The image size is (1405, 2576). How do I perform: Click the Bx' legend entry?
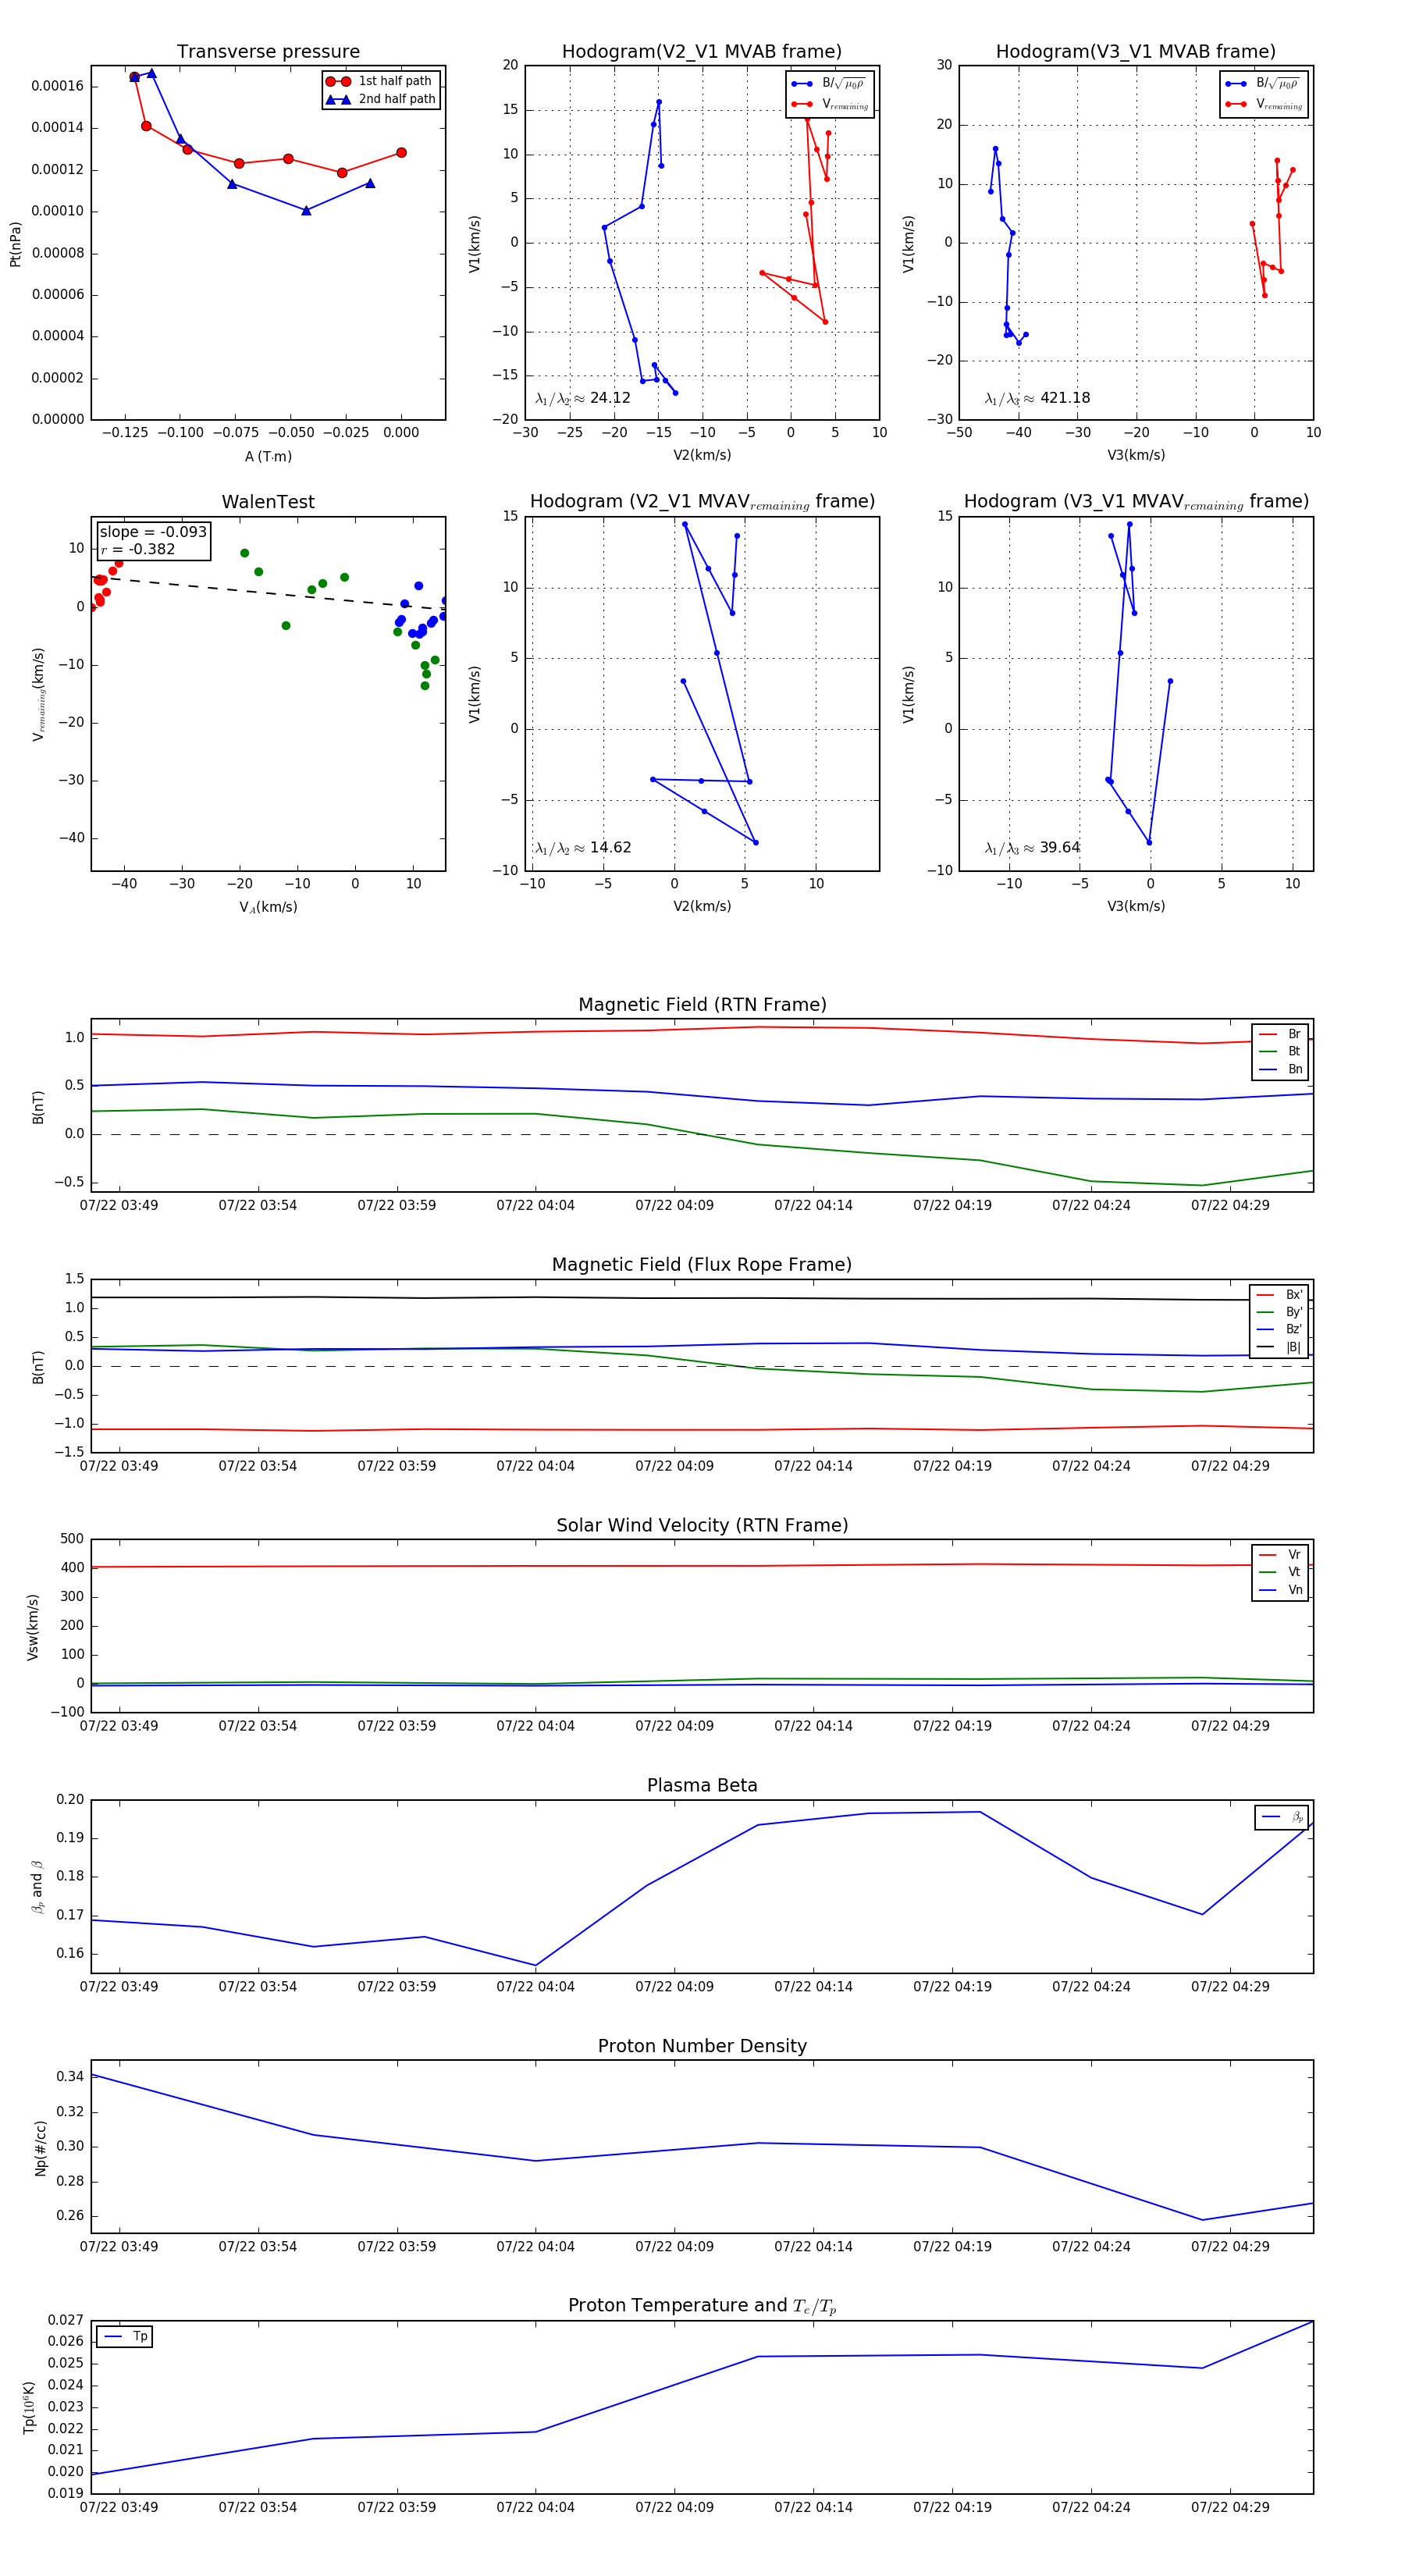pos(1279,1295)
